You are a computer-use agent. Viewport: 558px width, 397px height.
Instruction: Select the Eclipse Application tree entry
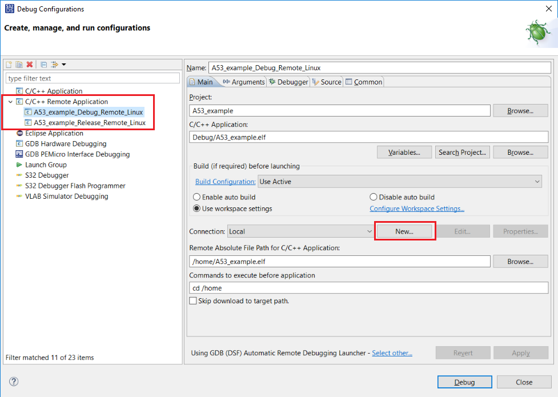(54, 133)
